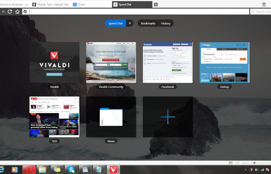Switch to the Gmail tab
The image size is (271, 174).
point(91,5)
